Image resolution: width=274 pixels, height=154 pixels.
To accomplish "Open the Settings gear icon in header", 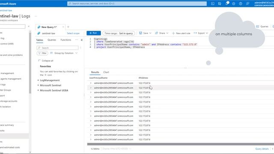I will (x=234, y=3).
